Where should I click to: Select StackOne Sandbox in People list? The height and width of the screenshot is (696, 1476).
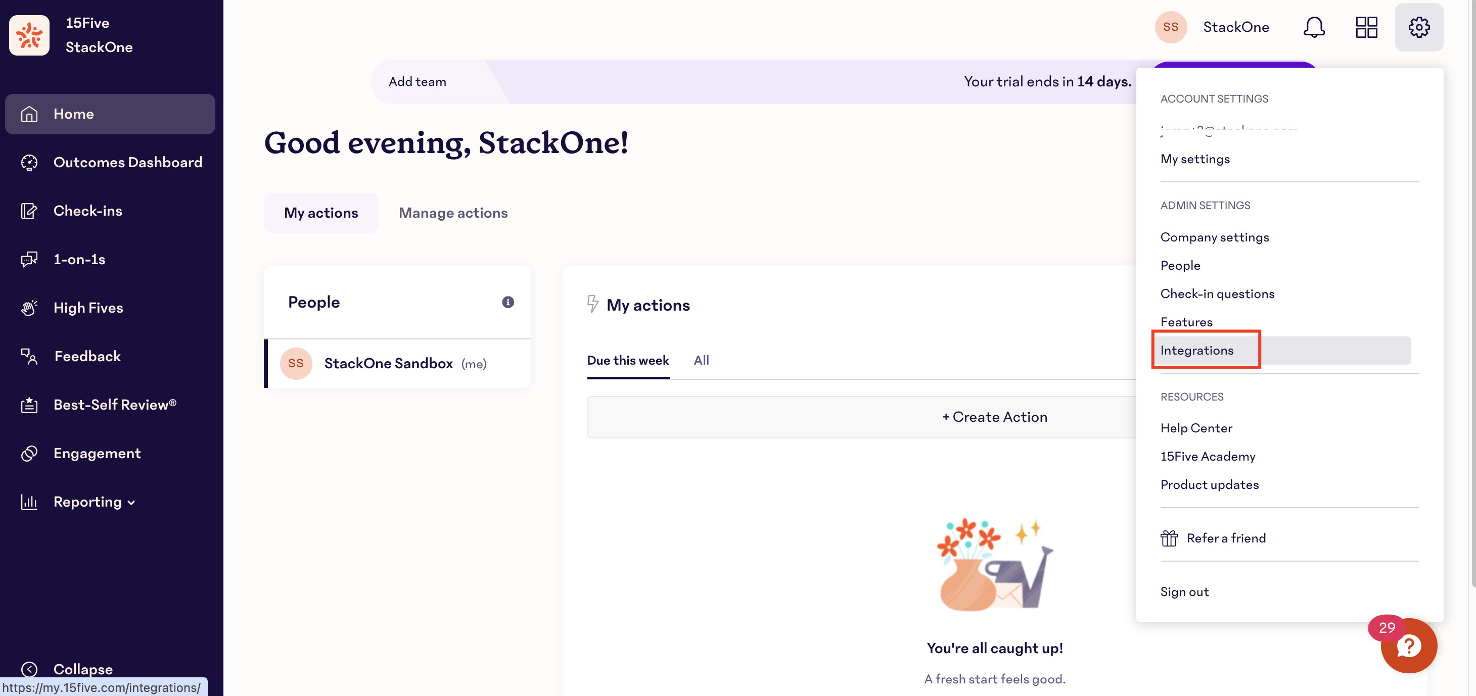point(388,364)
